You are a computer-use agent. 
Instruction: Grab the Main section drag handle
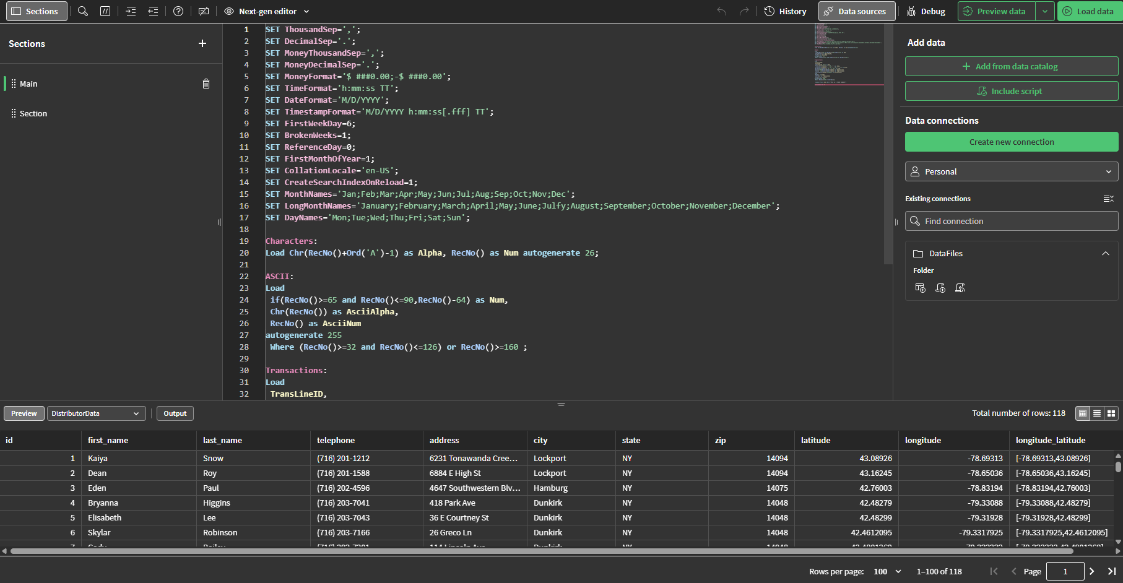click(x=14, y=84)
